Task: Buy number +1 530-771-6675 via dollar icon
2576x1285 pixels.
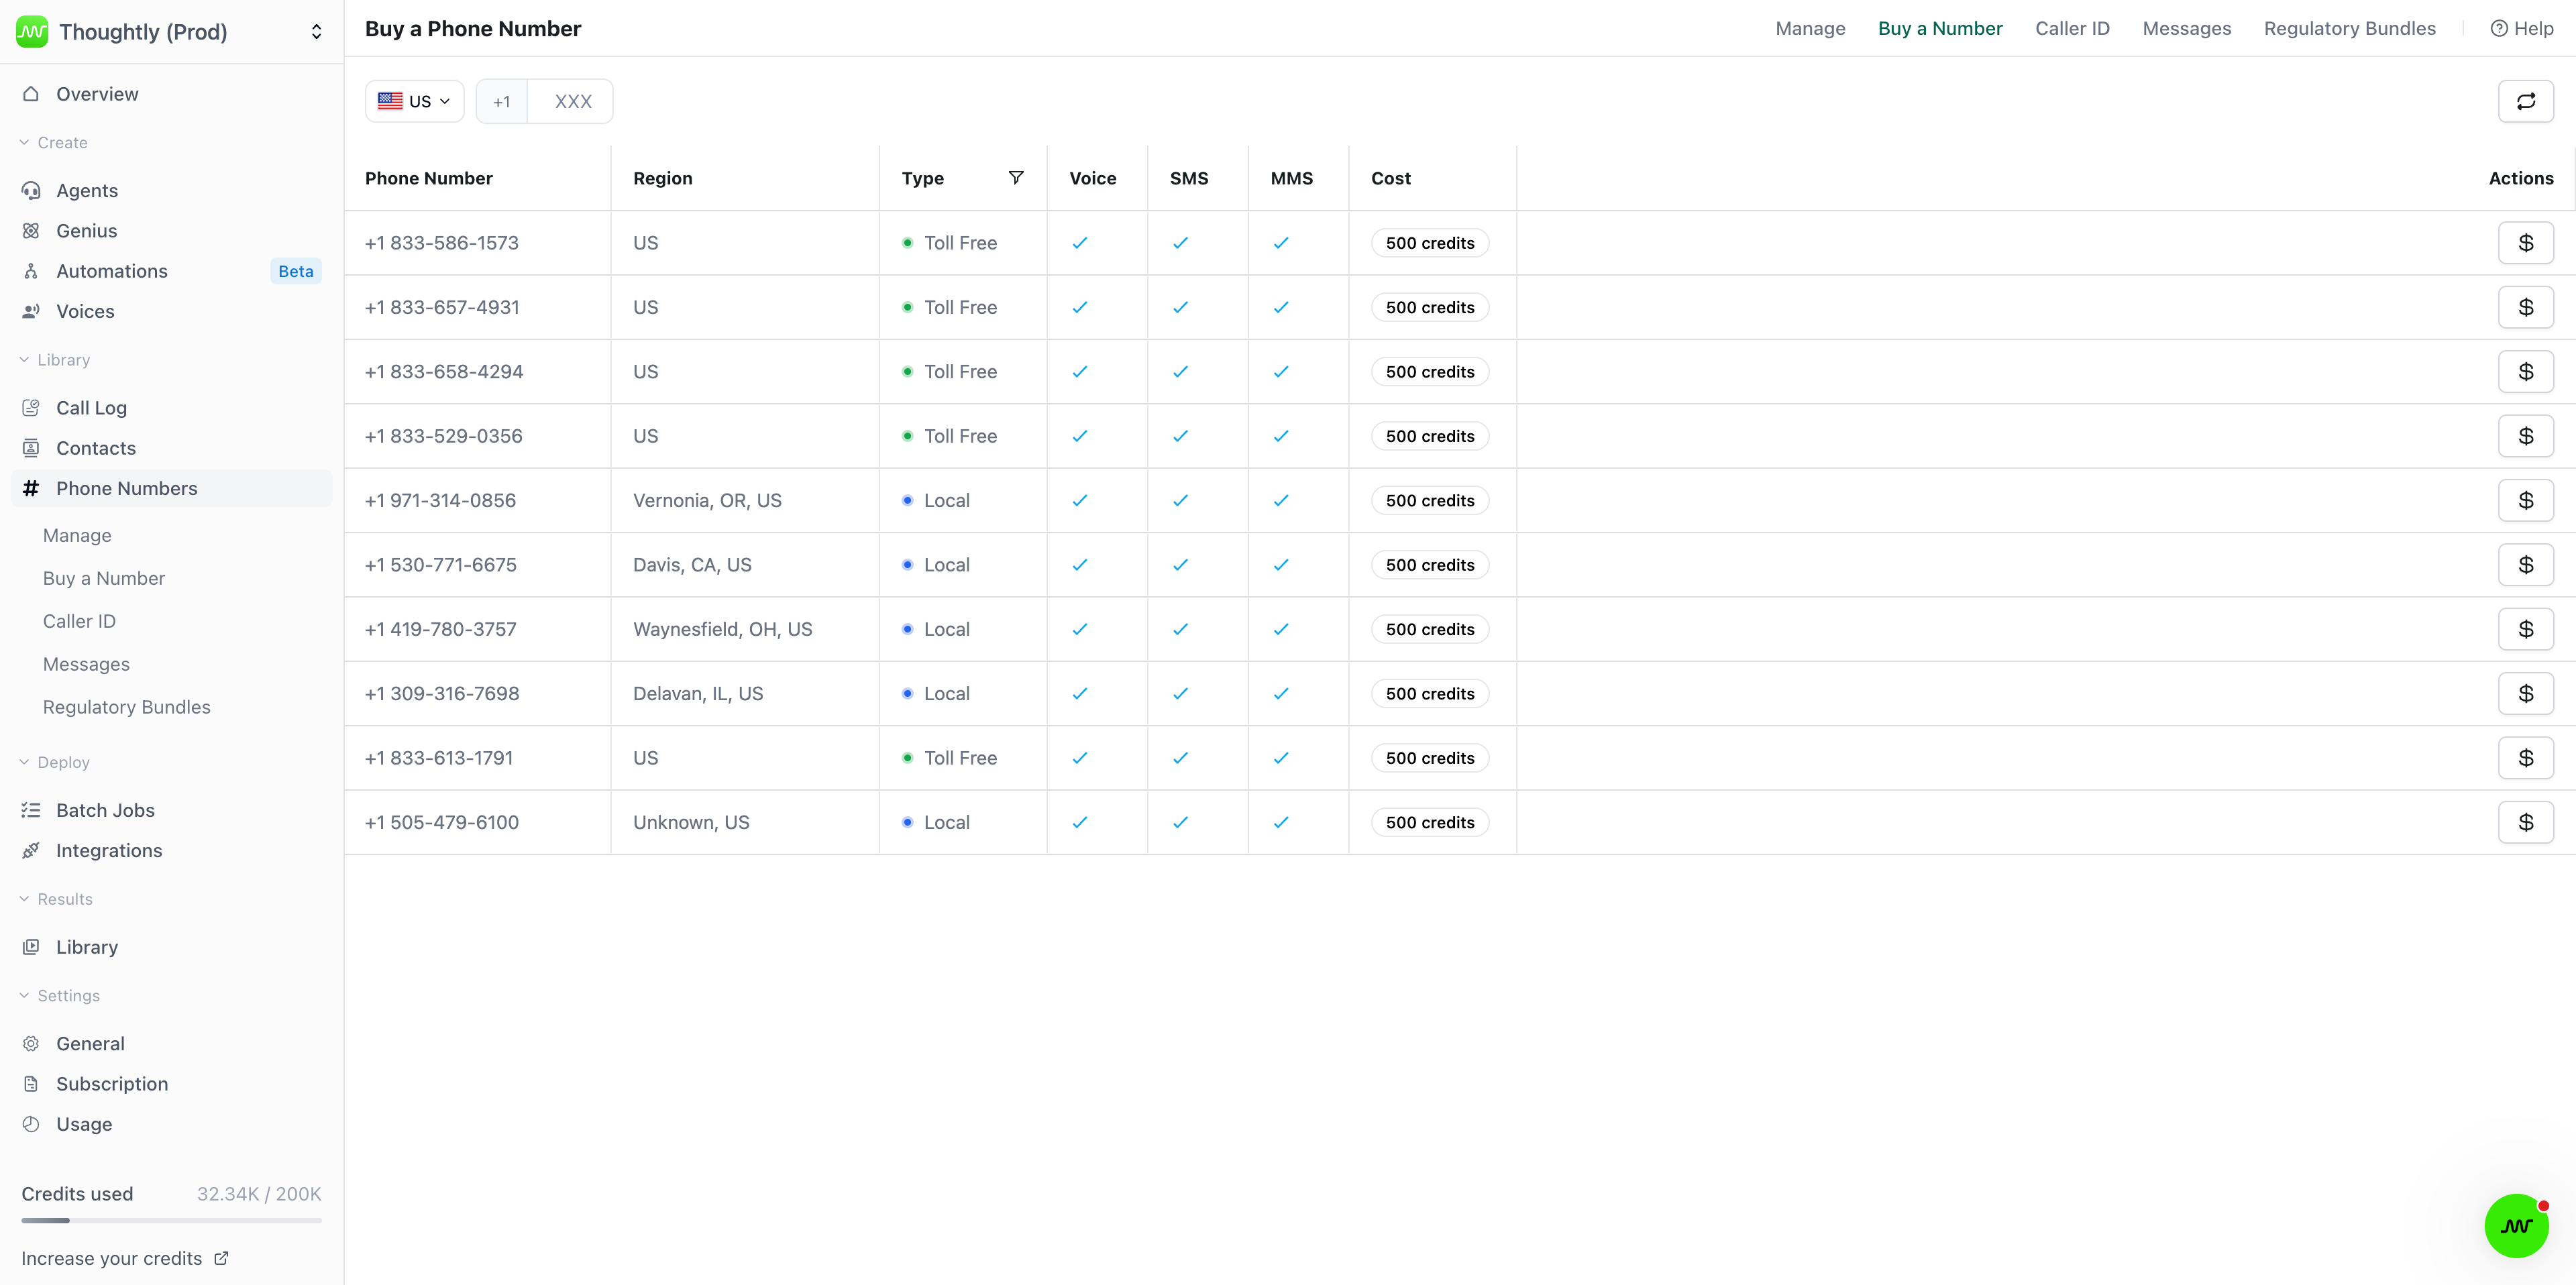Action: (2525, 565)
